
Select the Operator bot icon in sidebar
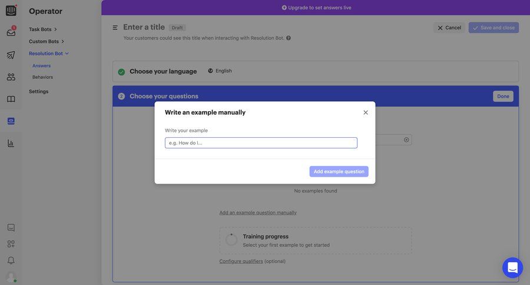[x=11, y=121]
